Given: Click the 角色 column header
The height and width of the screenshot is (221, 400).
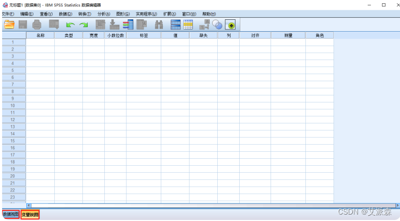Looking at the screenshot, I should 320,35.
